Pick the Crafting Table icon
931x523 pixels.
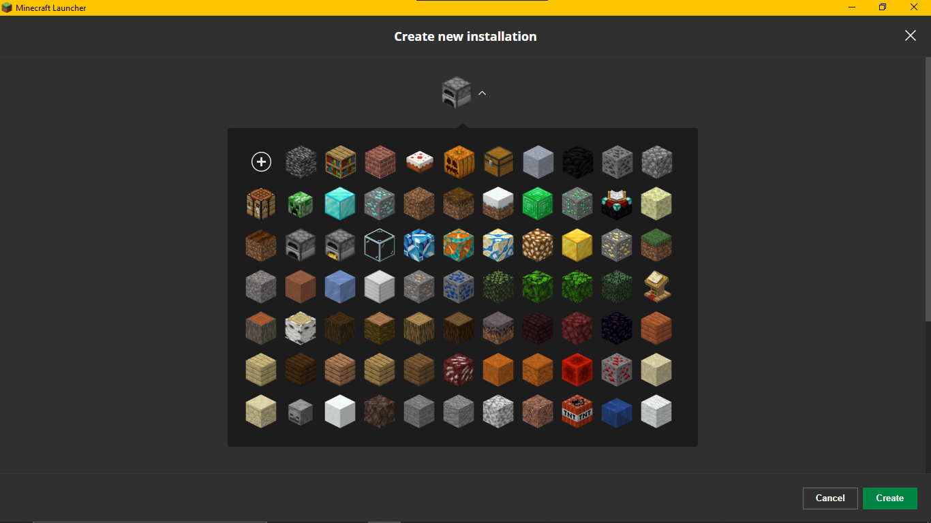coord(261,204)
